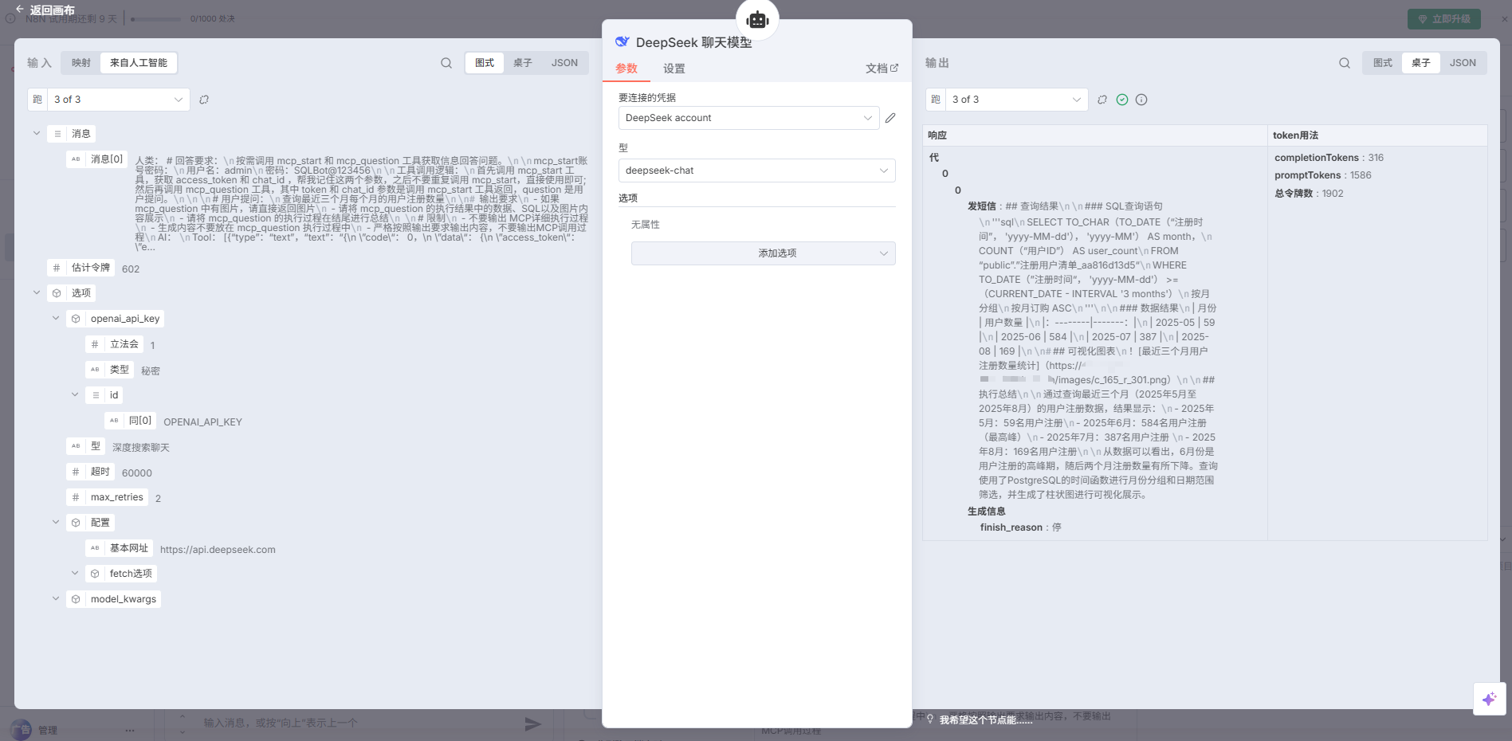Select output 图式 view
This screenshot has height=741, width=1512.
click(x=1383, y=63)
